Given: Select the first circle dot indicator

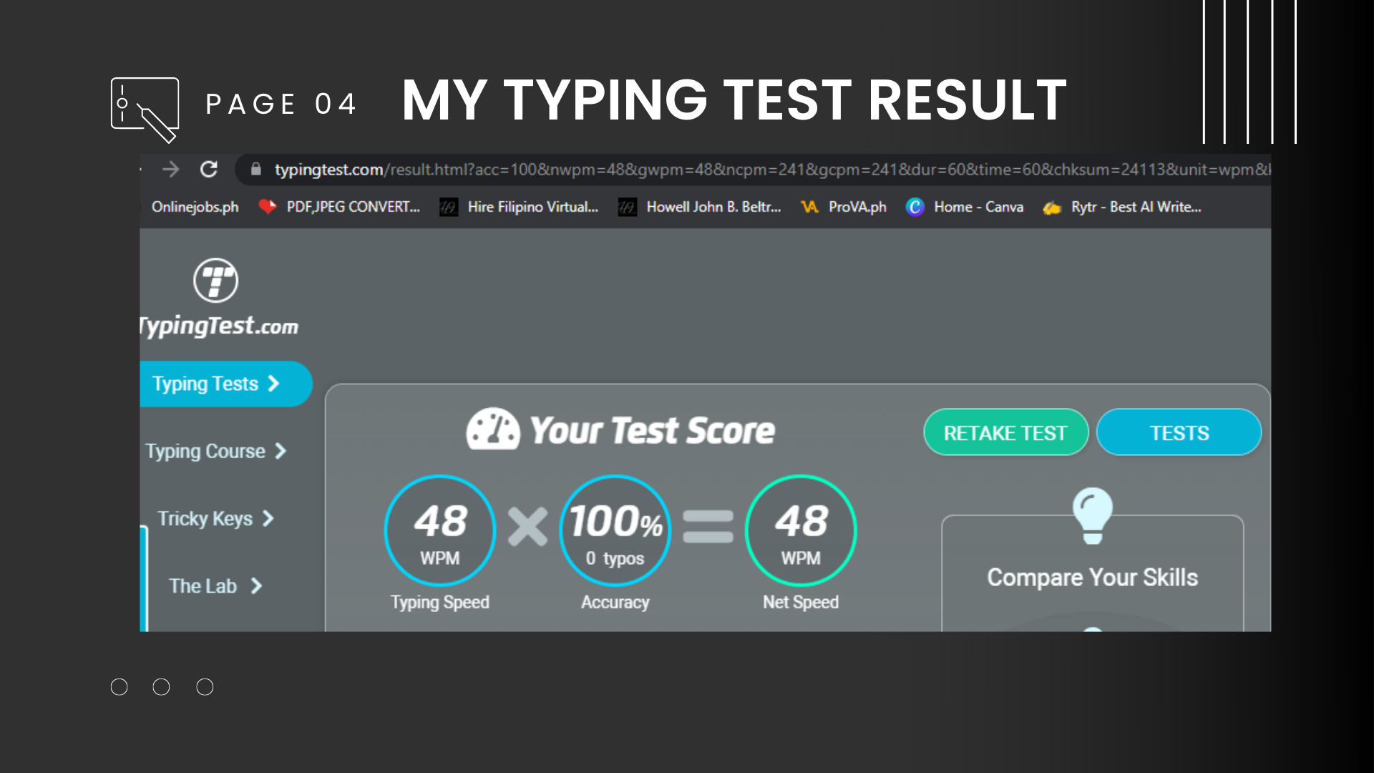Looking at the screenshot, I should point(120,687).
